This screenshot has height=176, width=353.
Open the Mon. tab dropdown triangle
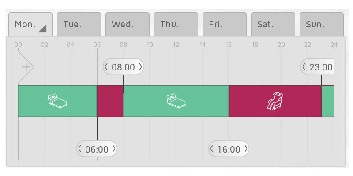click(42, 28)
